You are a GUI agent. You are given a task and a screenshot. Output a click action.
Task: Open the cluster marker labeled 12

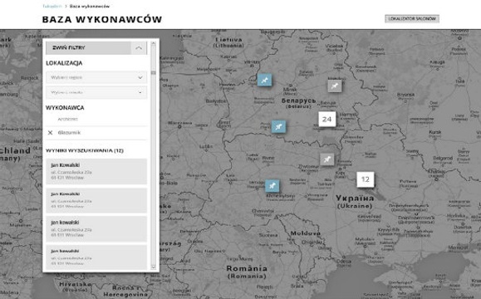365,179
